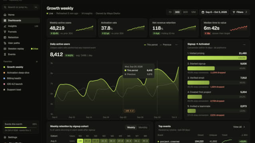Open the Filters dropdown
255x143 pixels.
240,12
